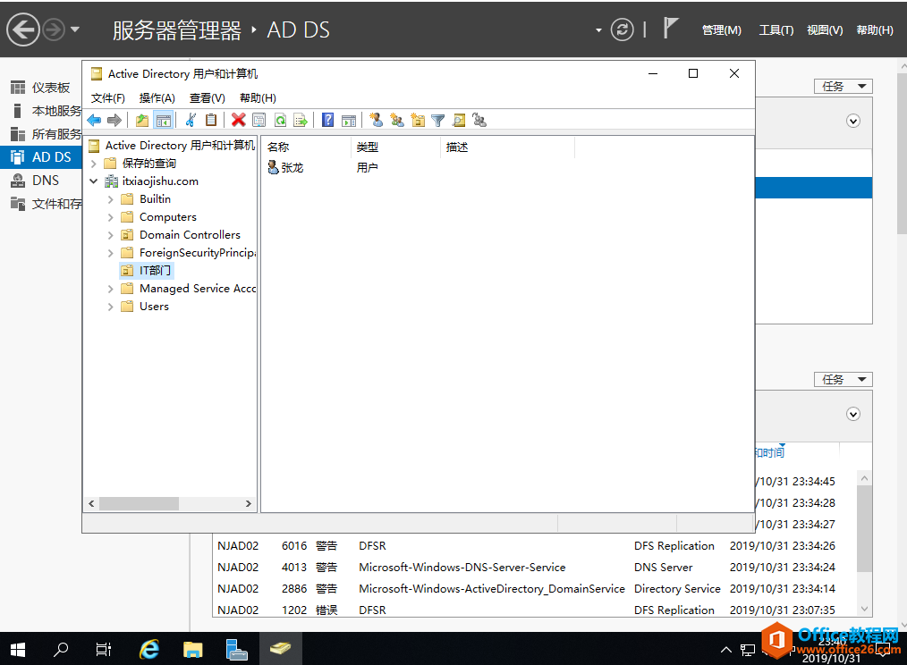Show hidden tray icons chevron

(x=726, y=650)
